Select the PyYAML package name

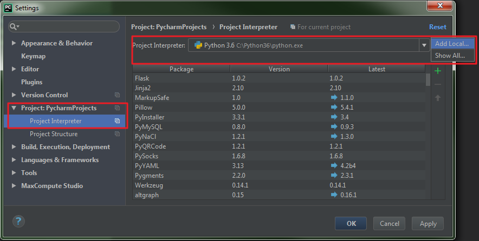(147, 166)
